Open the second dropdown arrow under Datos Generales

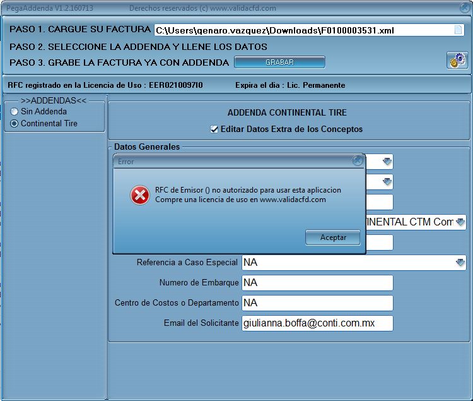(387, 182)
